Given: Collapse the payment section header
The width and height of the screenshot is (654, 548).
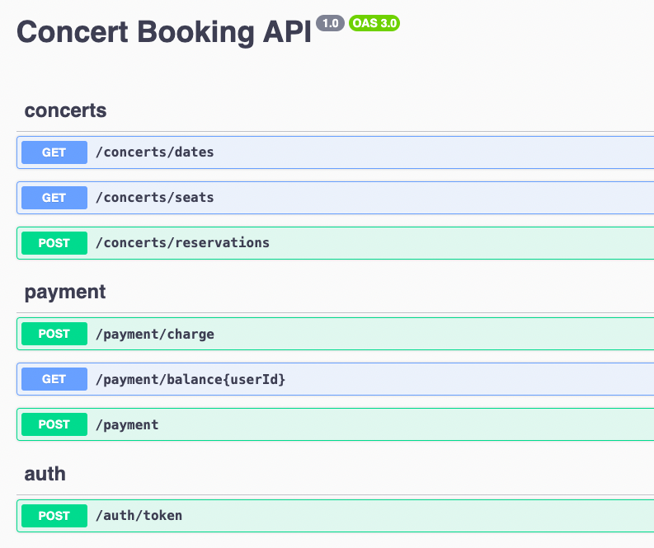Looking at the screenshot, I should point(65,292).
